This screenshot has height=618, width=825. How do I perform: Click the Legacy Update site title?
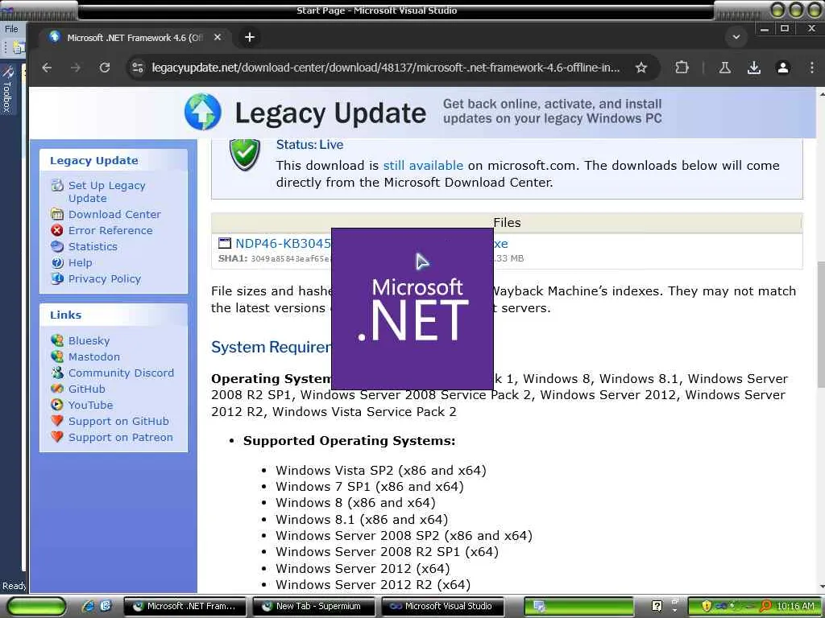330,113
